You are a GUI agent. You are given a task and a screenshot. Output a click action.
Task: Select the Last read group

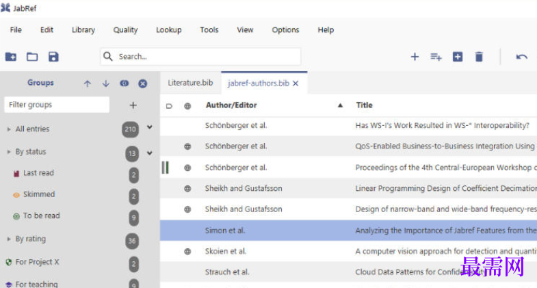[x=38, y=173]
